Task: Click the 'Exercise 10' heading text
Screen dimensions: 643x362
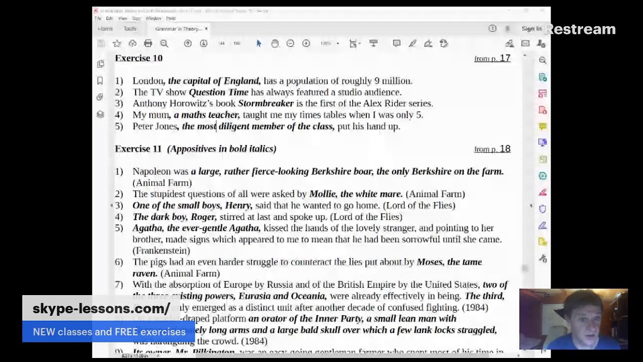Action: click(139, 58)
